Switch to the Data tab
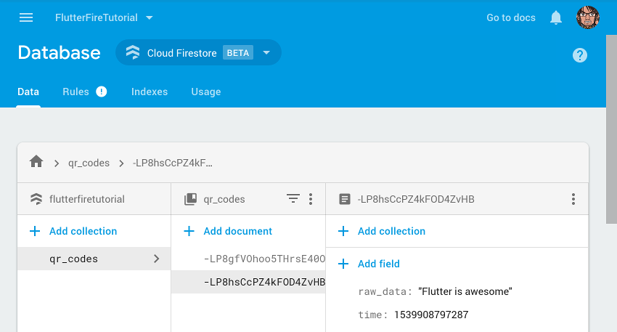 (x=28, y=92)
